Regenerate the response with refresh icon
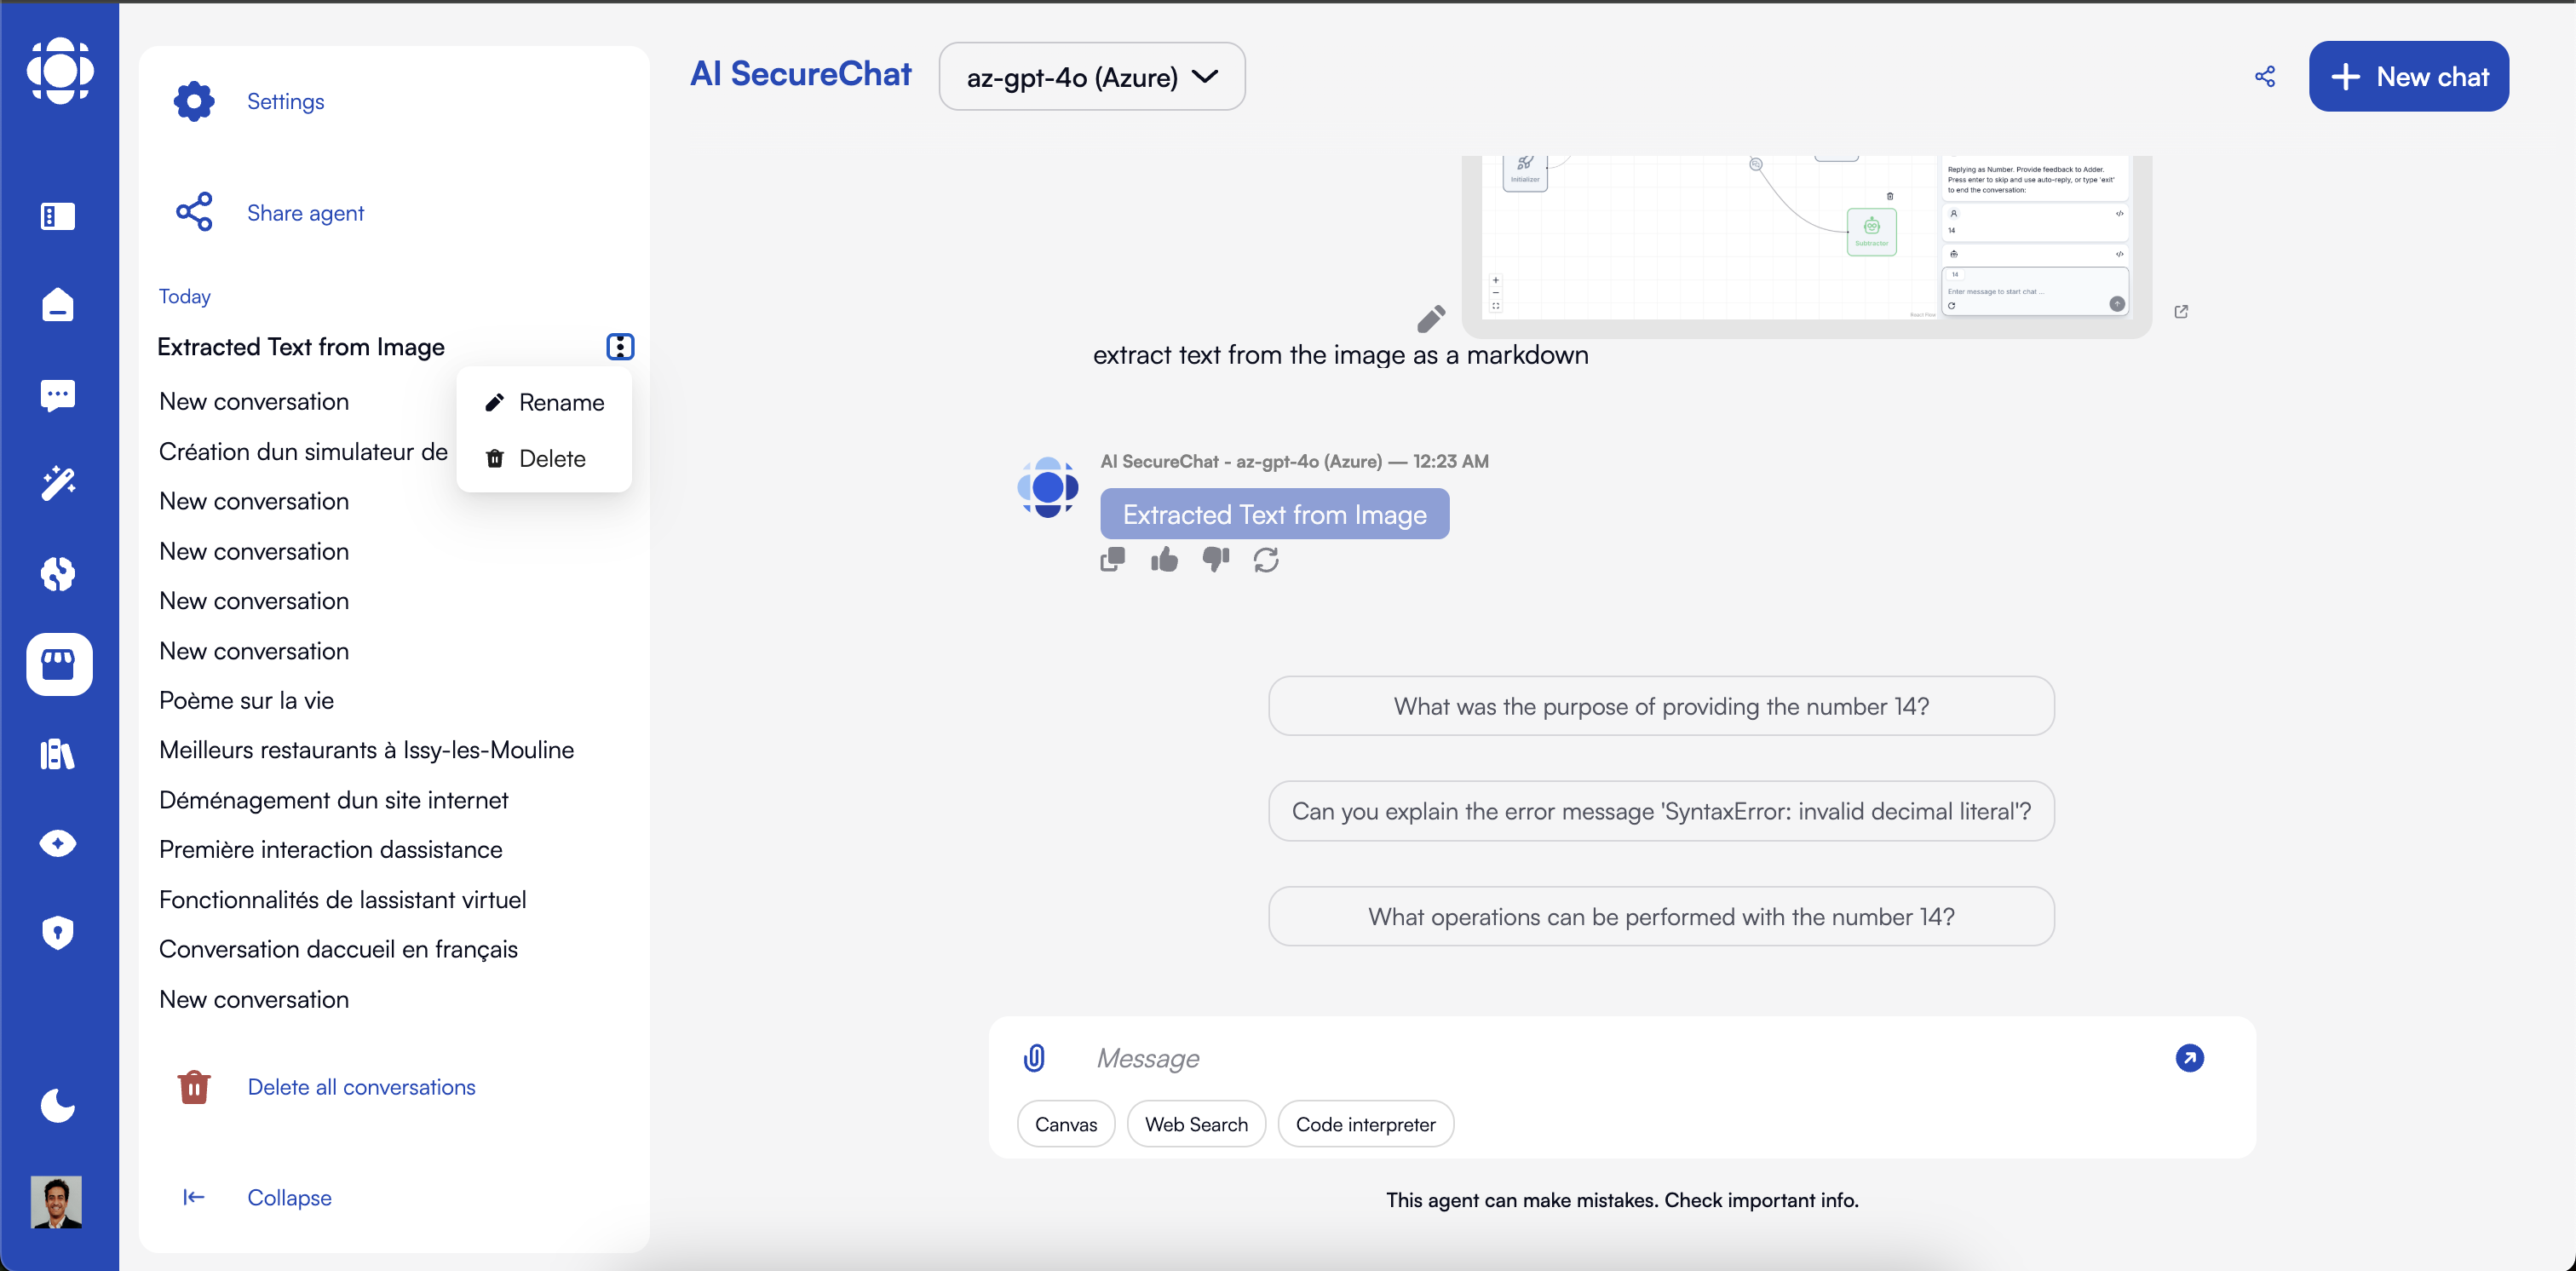This screenshot has width=2576, height=1271. (1266, 560)
